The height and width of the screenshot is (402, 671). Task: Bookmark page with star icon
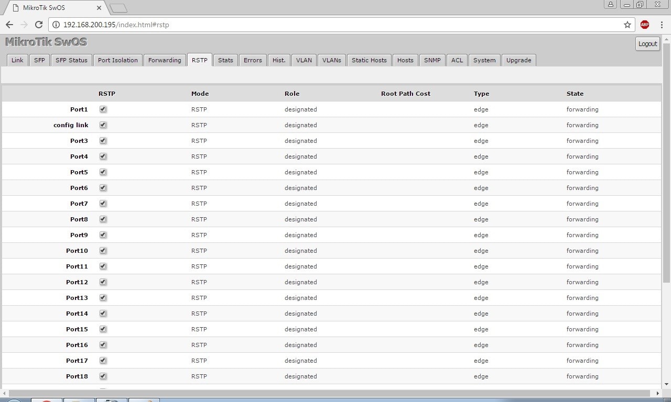tap(627, 25)
